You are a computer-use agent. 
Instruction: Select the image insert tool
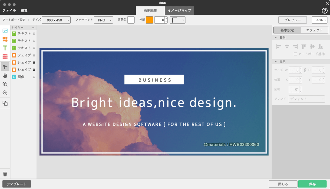click(x=5, y=31)
